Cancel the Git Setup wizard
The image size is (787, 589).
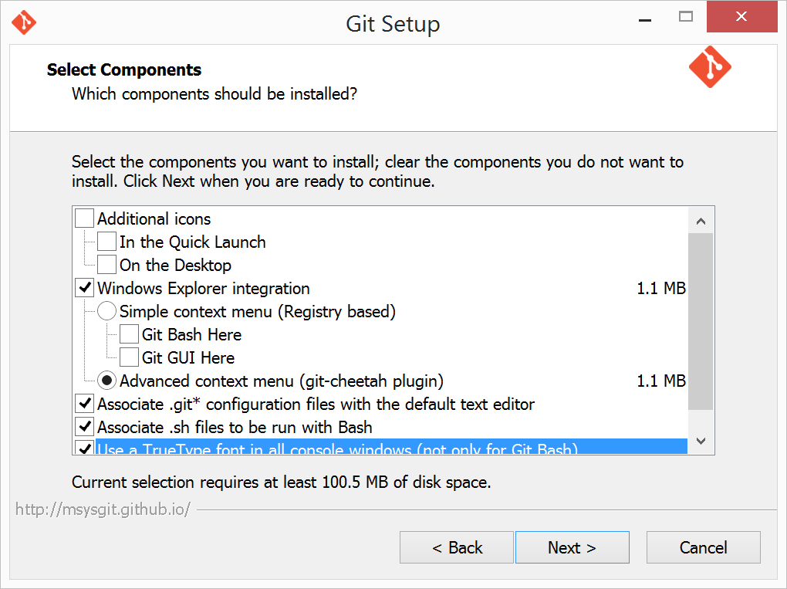coord(703,547)
